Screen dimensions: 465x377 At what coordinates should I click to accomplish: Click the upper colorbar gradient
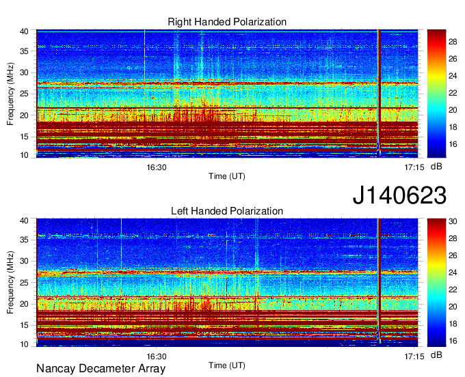point(436,94)
